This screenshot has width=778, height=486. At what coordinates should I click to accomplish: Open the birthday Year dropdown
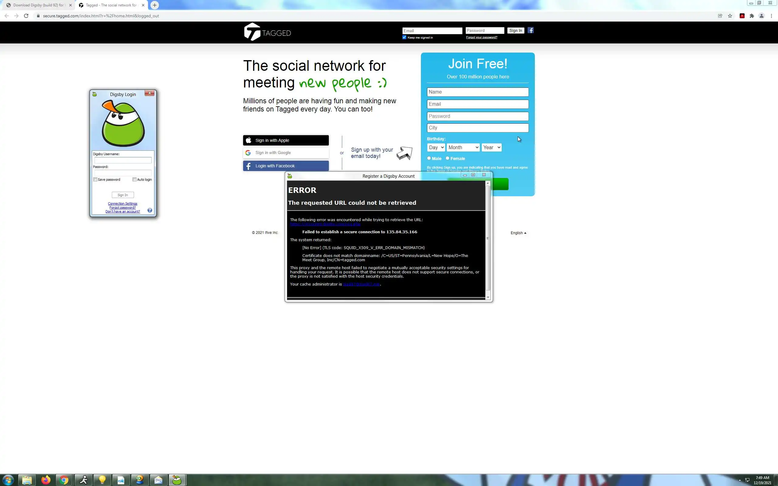tap(491, 148)
